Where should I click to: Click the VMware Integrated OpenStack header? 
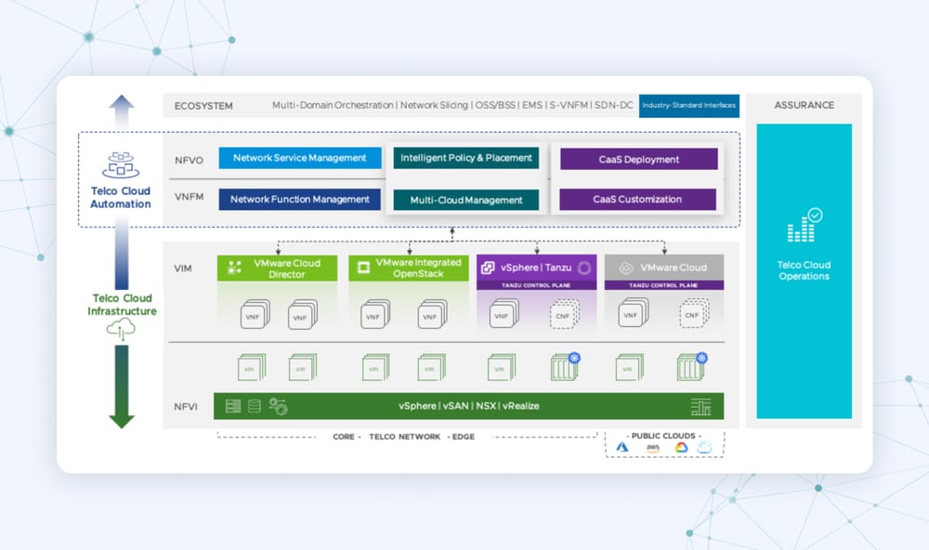408,268
